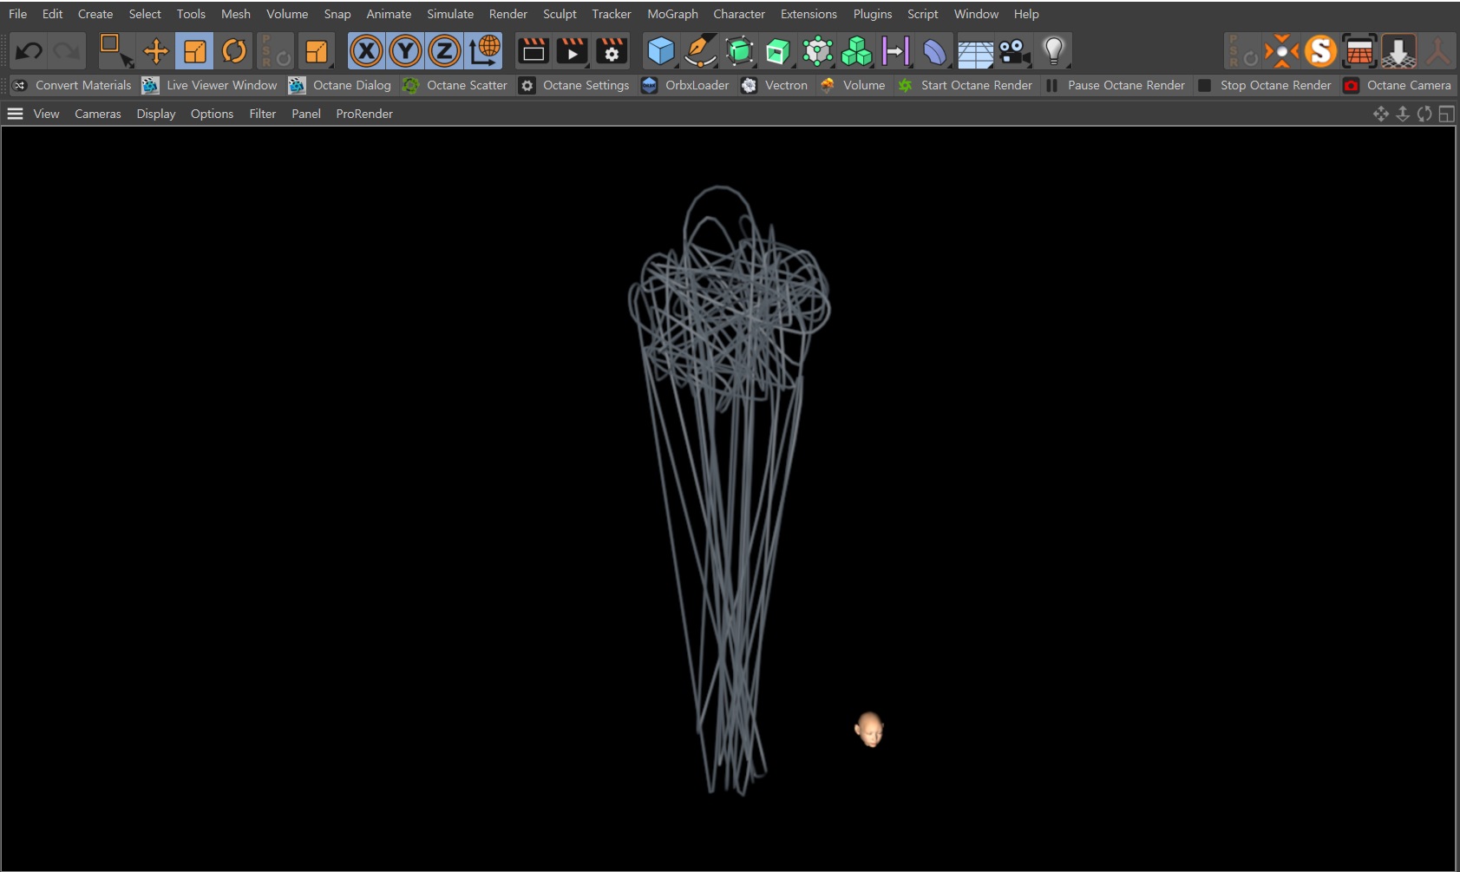This screenshot has height=872, width=1460.
Task: Click Render to Picture Viewer icon
Action: tap(573, 51)
